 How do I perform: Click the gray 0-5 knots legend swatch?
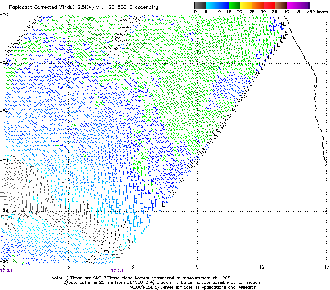[x=200, y=5]
